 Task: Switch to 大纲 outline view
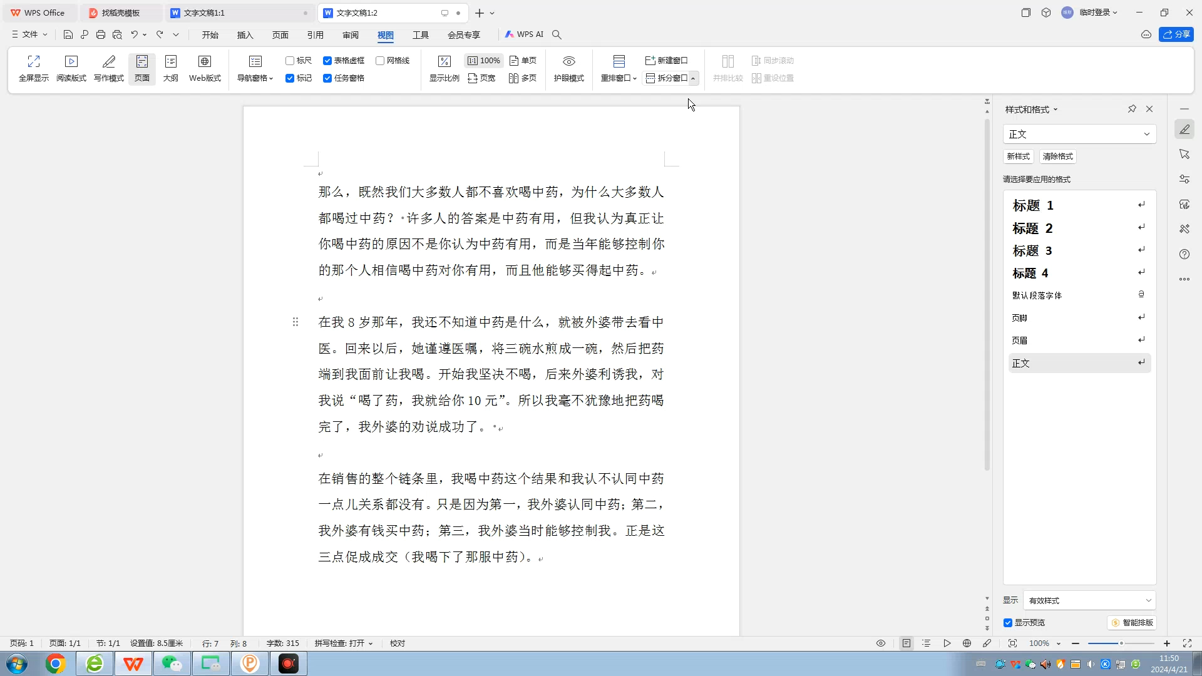[x=170, y=68]
